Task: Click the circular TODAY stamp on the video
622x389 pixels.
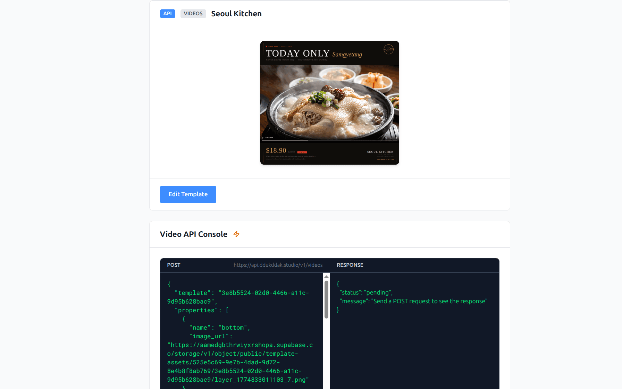Action: (389, 49)
